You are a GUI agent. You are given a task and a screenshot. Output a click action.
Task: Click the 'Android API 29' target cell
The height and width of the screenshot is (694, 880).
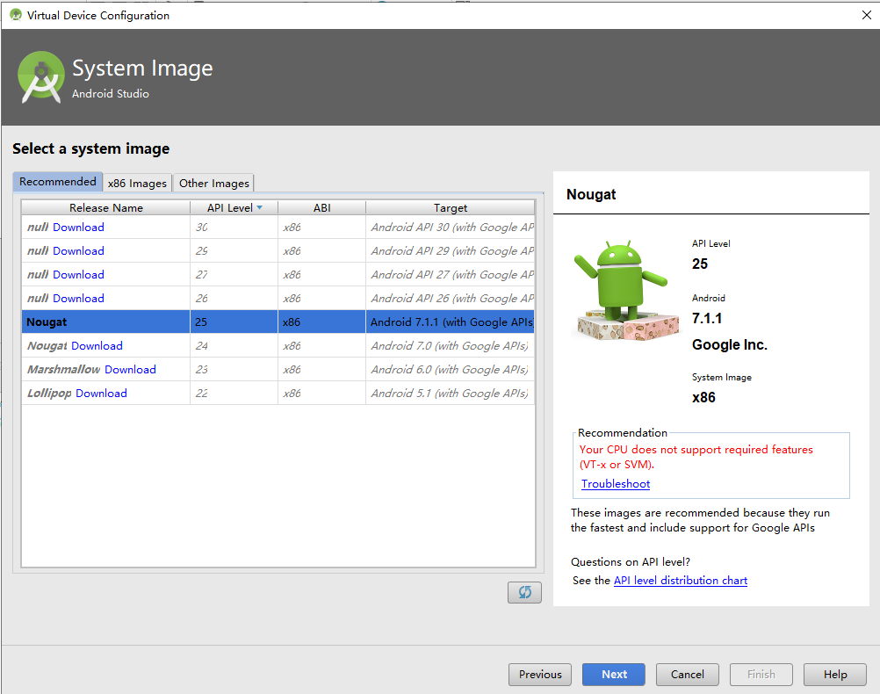[x=451, y=251]
